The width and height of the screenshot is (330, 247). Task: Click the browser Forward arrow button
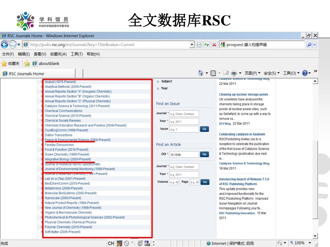tap(13, 44)
